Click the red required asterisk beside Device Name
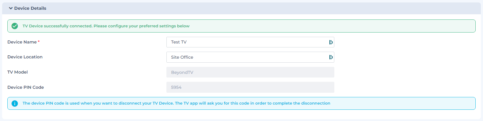This screenshot has height=121, width=483. 39,42
